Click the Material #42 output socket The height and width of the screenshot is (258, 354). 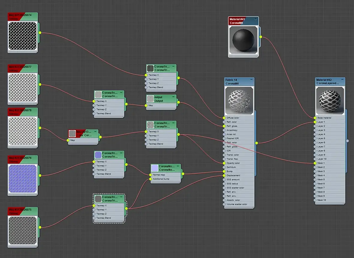pos(347,141)
